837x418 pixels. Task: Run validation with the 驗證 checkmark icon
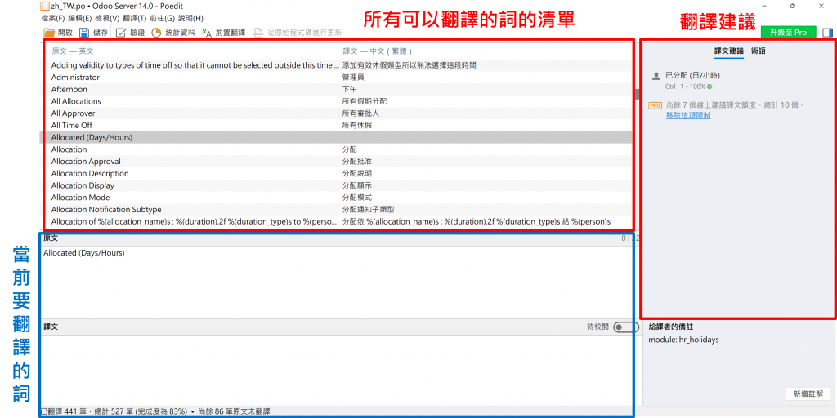click(x=121, y=33)
